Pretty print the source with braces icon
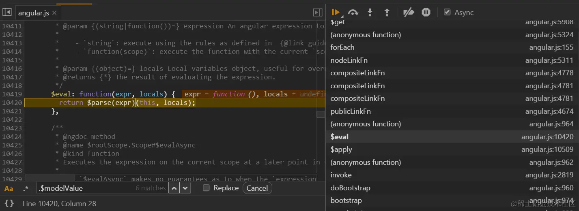The height and width of the screenshot is (211, 579). (x=9, y=203)
